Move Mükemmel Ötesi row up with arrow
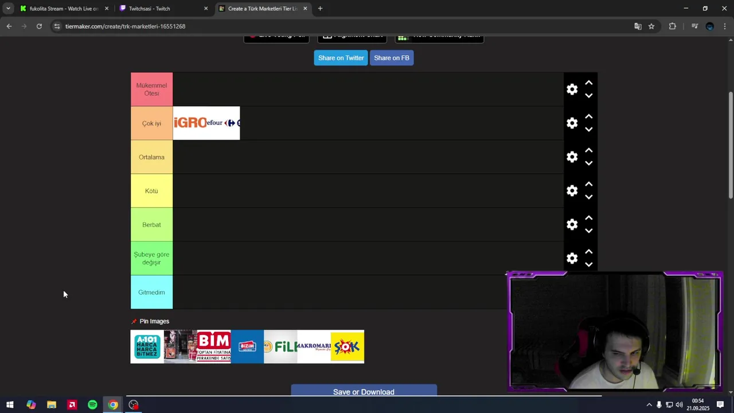This screenshot has height=413, width=734. click(588, 83)
